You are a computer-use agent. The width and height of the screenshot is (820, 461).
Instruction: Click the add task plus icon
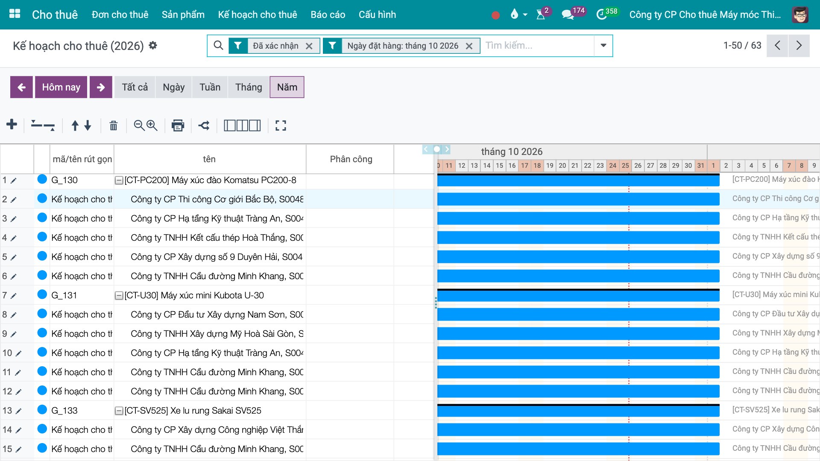point(12,125)
